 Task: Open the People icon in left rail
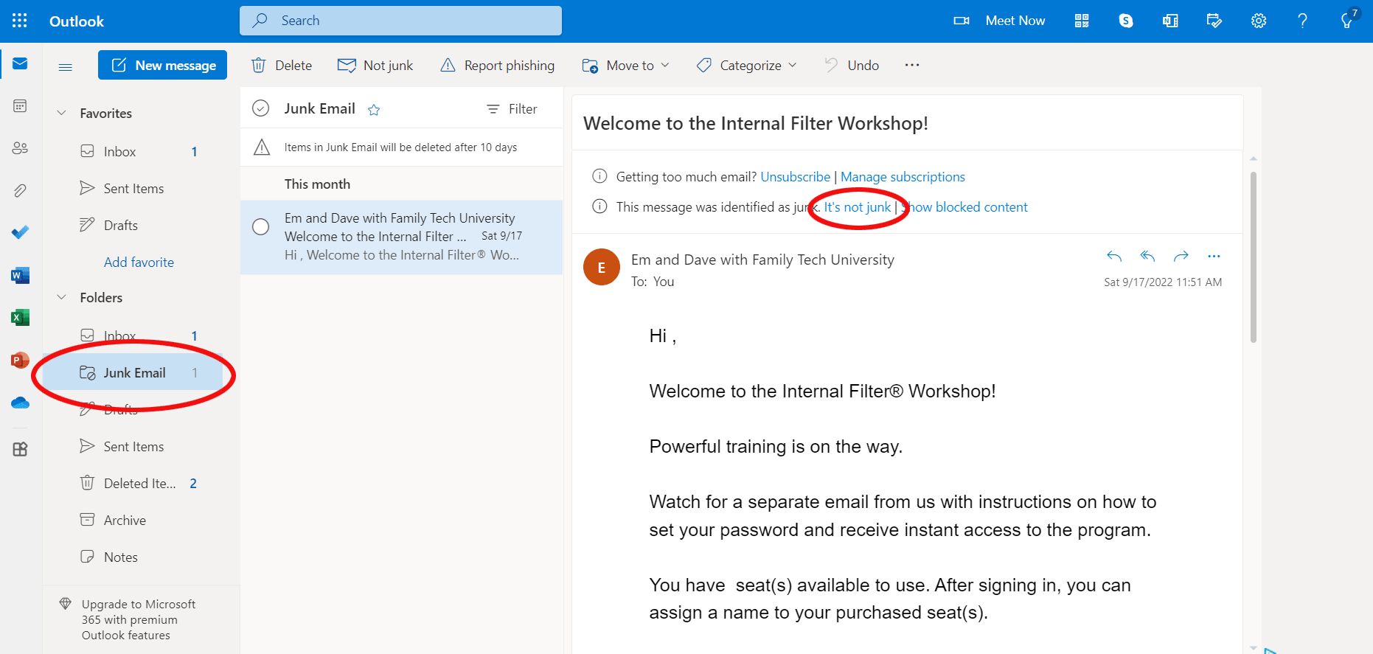pyautogui.click(x=20, y=148)
